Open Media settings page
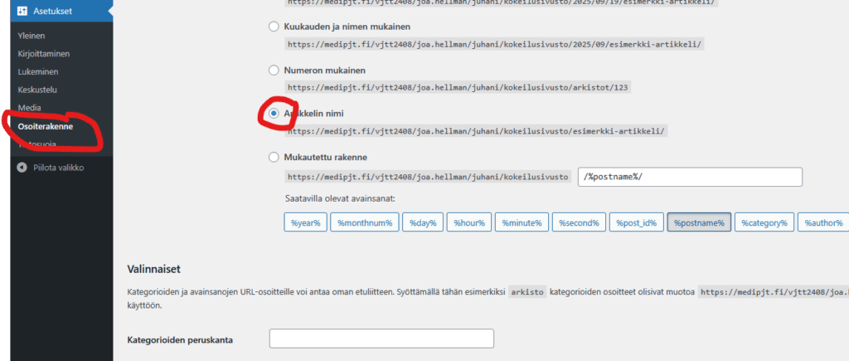The image size is (849, 361). (x=29, y=108)
